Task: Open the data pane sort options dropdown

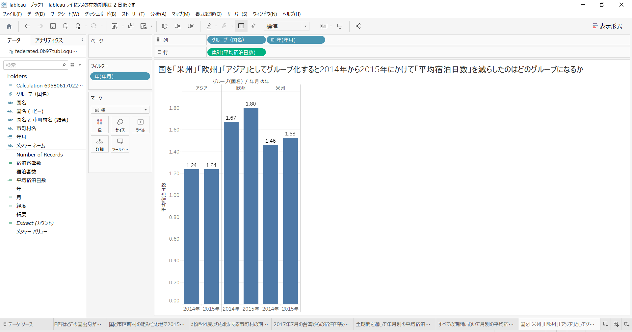Action: [x=80, y=65]
